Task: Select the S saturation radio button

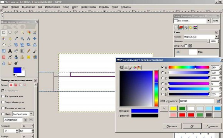Action: [163, 72]
